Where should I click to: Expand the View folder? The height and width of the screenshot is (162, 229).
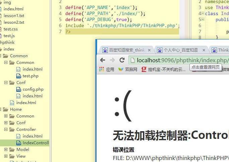point(6,156)
